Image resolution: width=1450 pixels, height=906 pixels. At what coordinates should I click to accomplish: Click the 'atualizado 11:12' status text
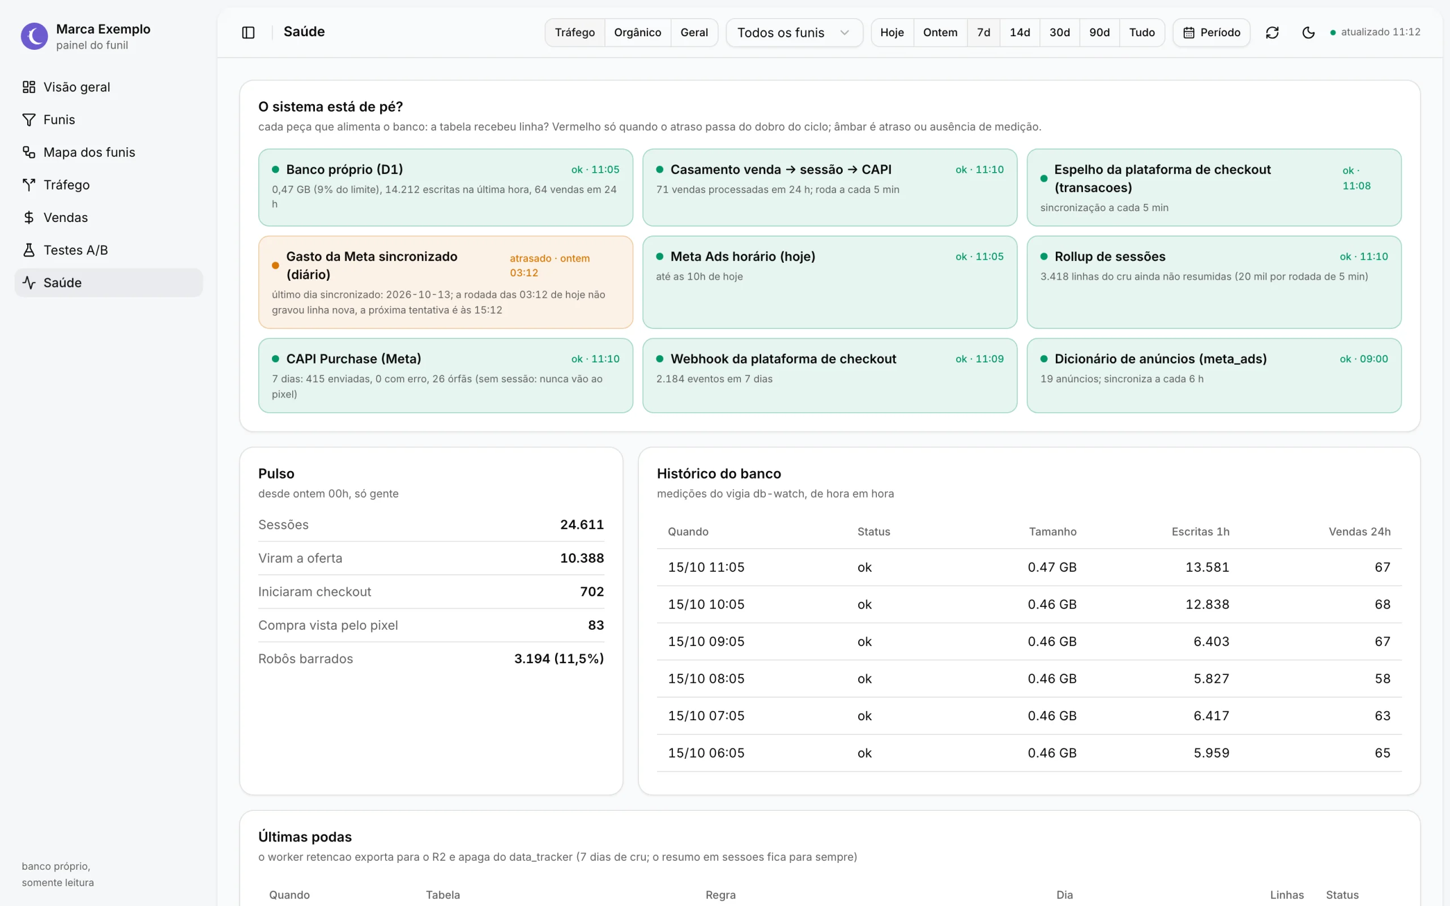click(x=1380, y=32)
